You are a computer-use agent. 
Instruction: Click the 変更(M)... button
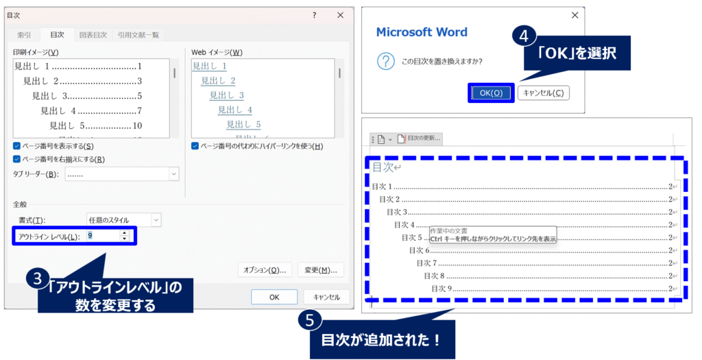point(321,270)
